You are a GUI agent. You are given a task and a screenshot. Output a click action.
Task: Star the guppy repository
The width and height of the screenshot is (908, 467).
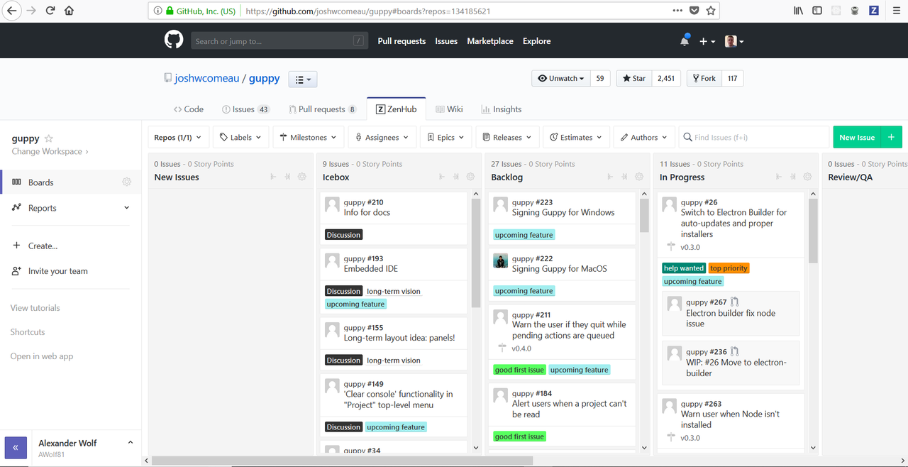tap(634, 78)
